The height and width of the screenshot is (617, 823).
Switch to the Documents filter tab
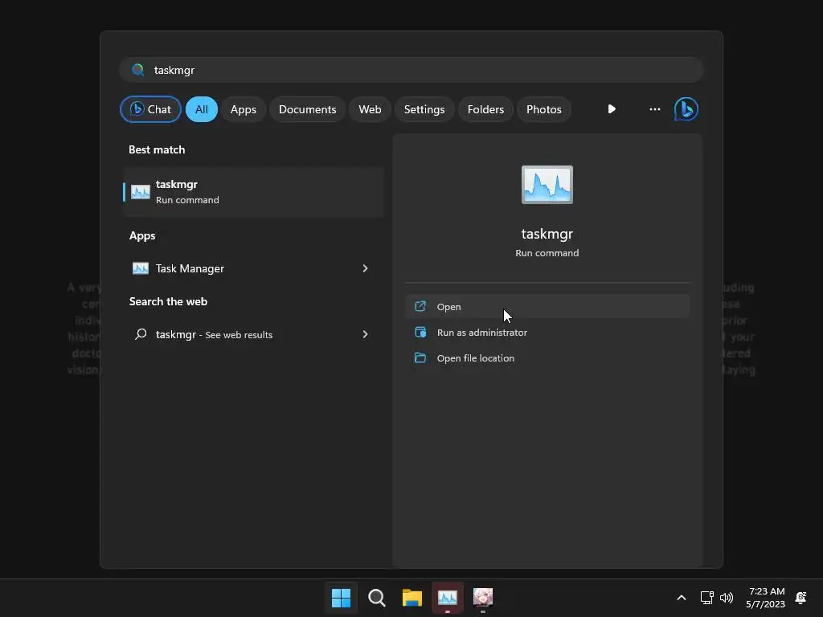[x=307, y=109]
